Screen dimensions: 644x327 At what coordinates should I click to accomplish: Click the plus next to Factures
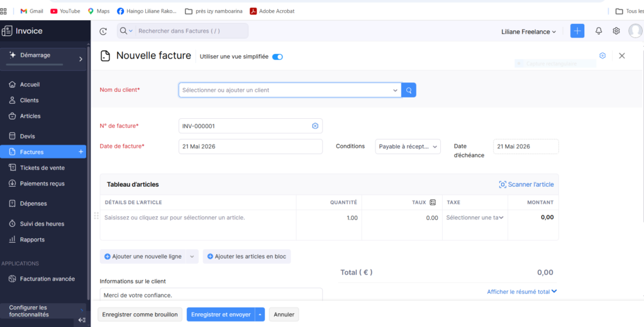[80, 152]
